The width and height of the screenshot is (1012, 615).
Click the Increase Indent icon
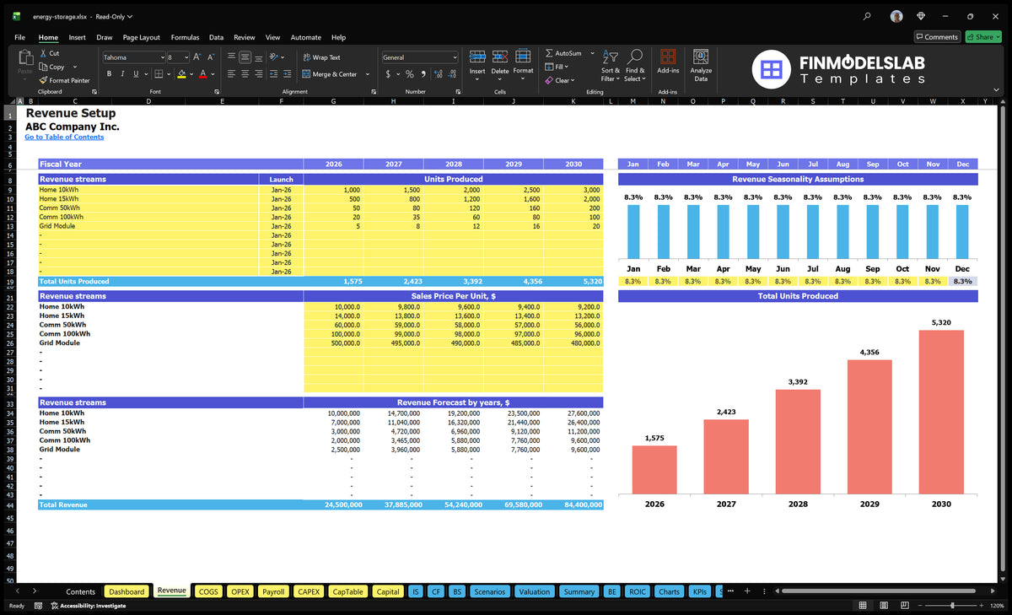point(287,74)
